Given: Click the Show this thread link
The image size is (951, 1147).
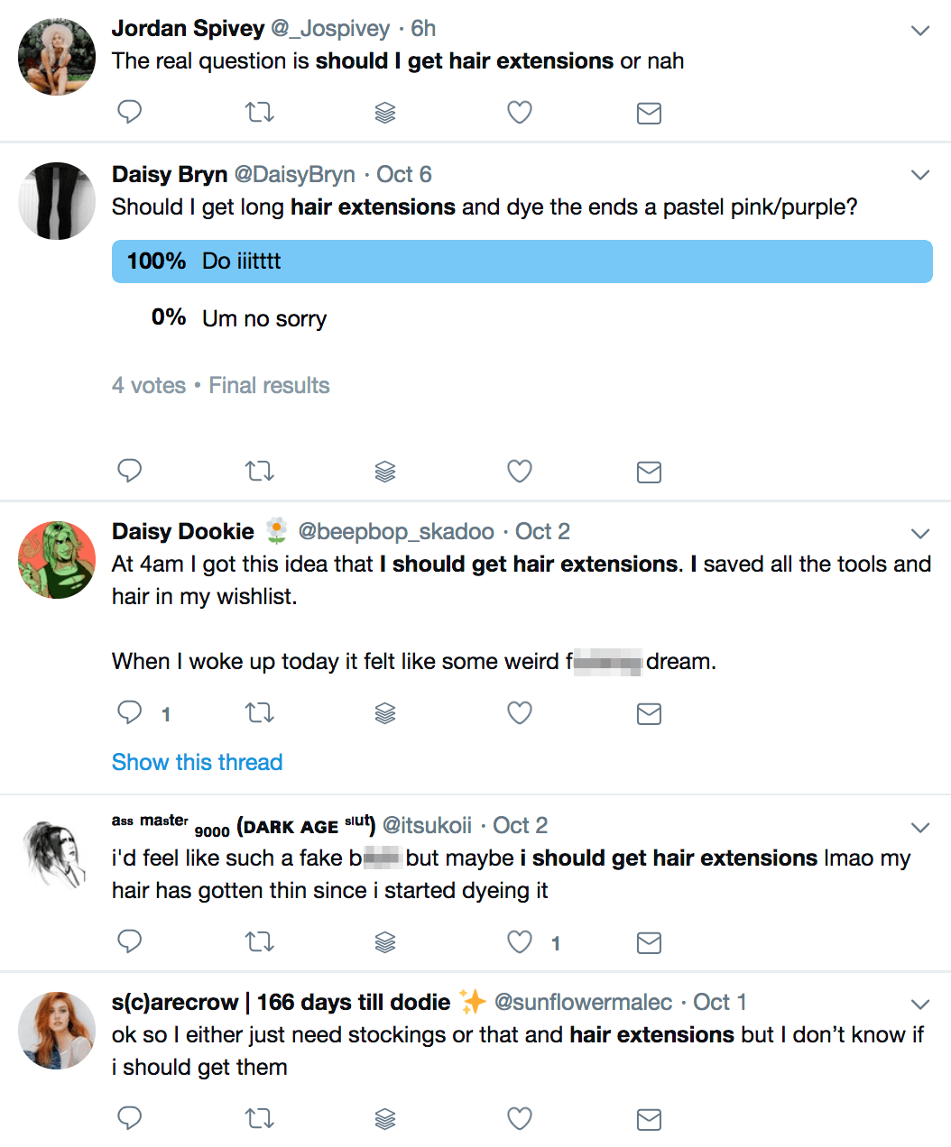Looking at the screenshot, I should click(x=197, y=762).
